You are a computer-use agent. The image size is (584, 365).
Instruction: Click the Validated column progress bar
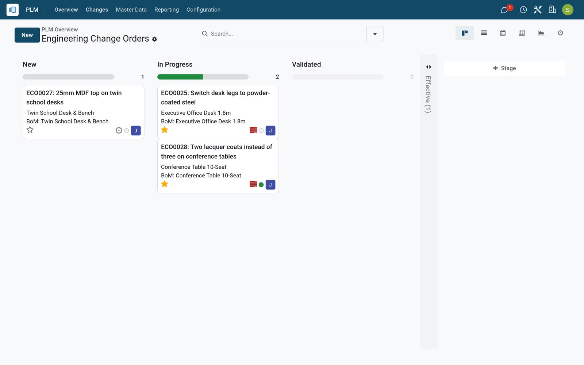(338, 77)
